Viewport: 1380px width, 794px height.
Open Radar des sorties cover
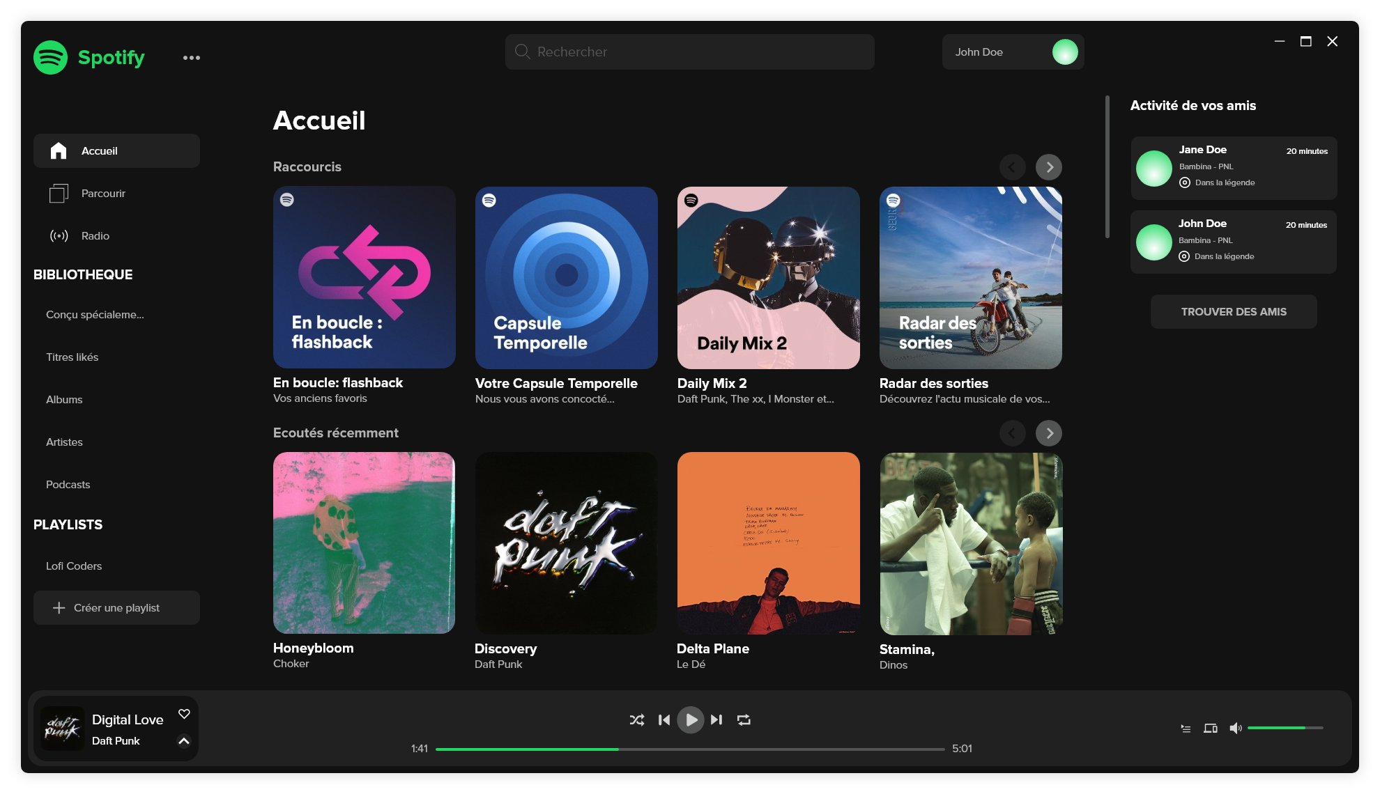click(x=971, y=277)
